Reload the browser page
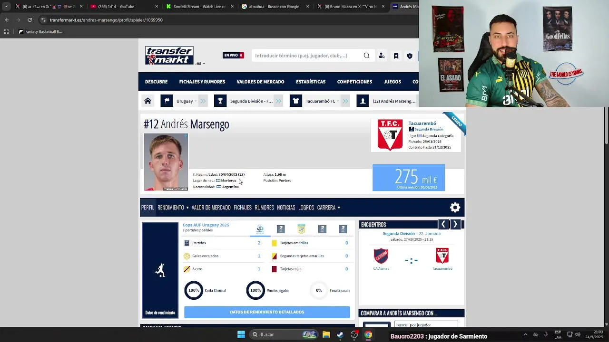The image size is (609, 342). click(x=29, y=20)
